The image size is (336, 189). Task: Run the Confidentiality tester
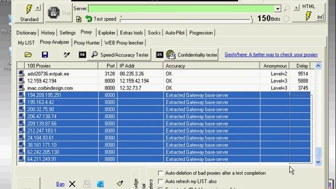click(192, 55)
